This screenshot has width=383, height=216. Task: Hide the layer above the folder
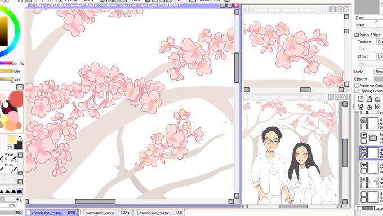tap(364, 120)
